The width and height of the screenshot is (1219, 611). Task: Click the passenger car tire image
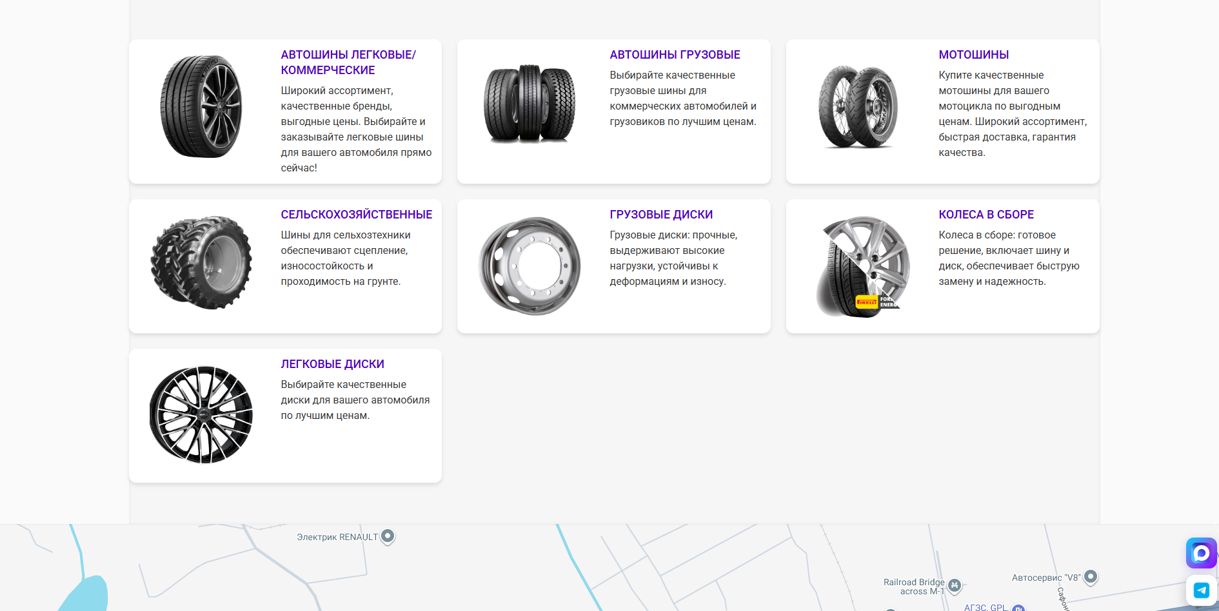[x=201, y=106]
